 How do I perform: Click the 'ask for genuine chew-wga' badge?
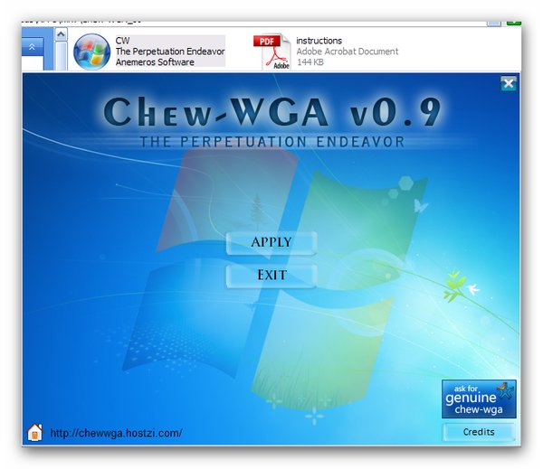click(479, 399)
